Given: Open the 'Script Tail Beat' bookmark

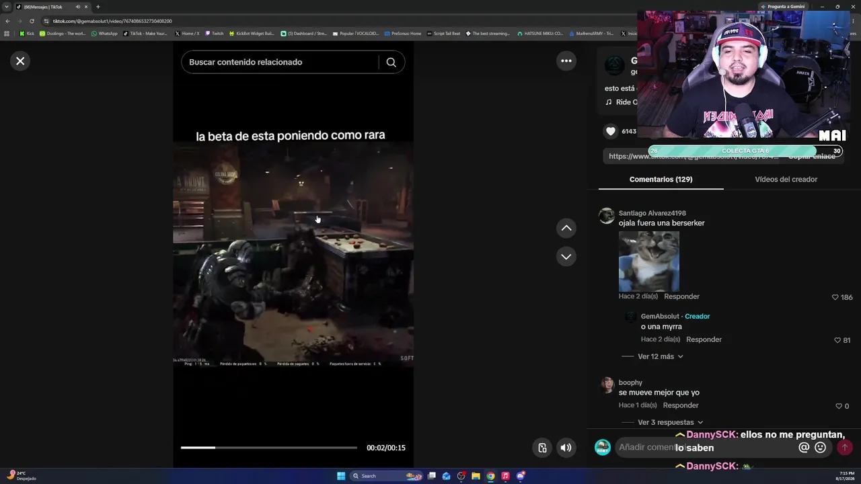Looking at the screenshot, I should coord(443,34).
